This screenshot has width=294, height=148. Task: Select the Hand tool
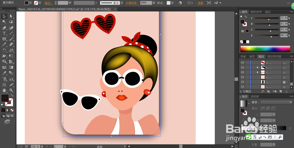click(x=4, y=90)
